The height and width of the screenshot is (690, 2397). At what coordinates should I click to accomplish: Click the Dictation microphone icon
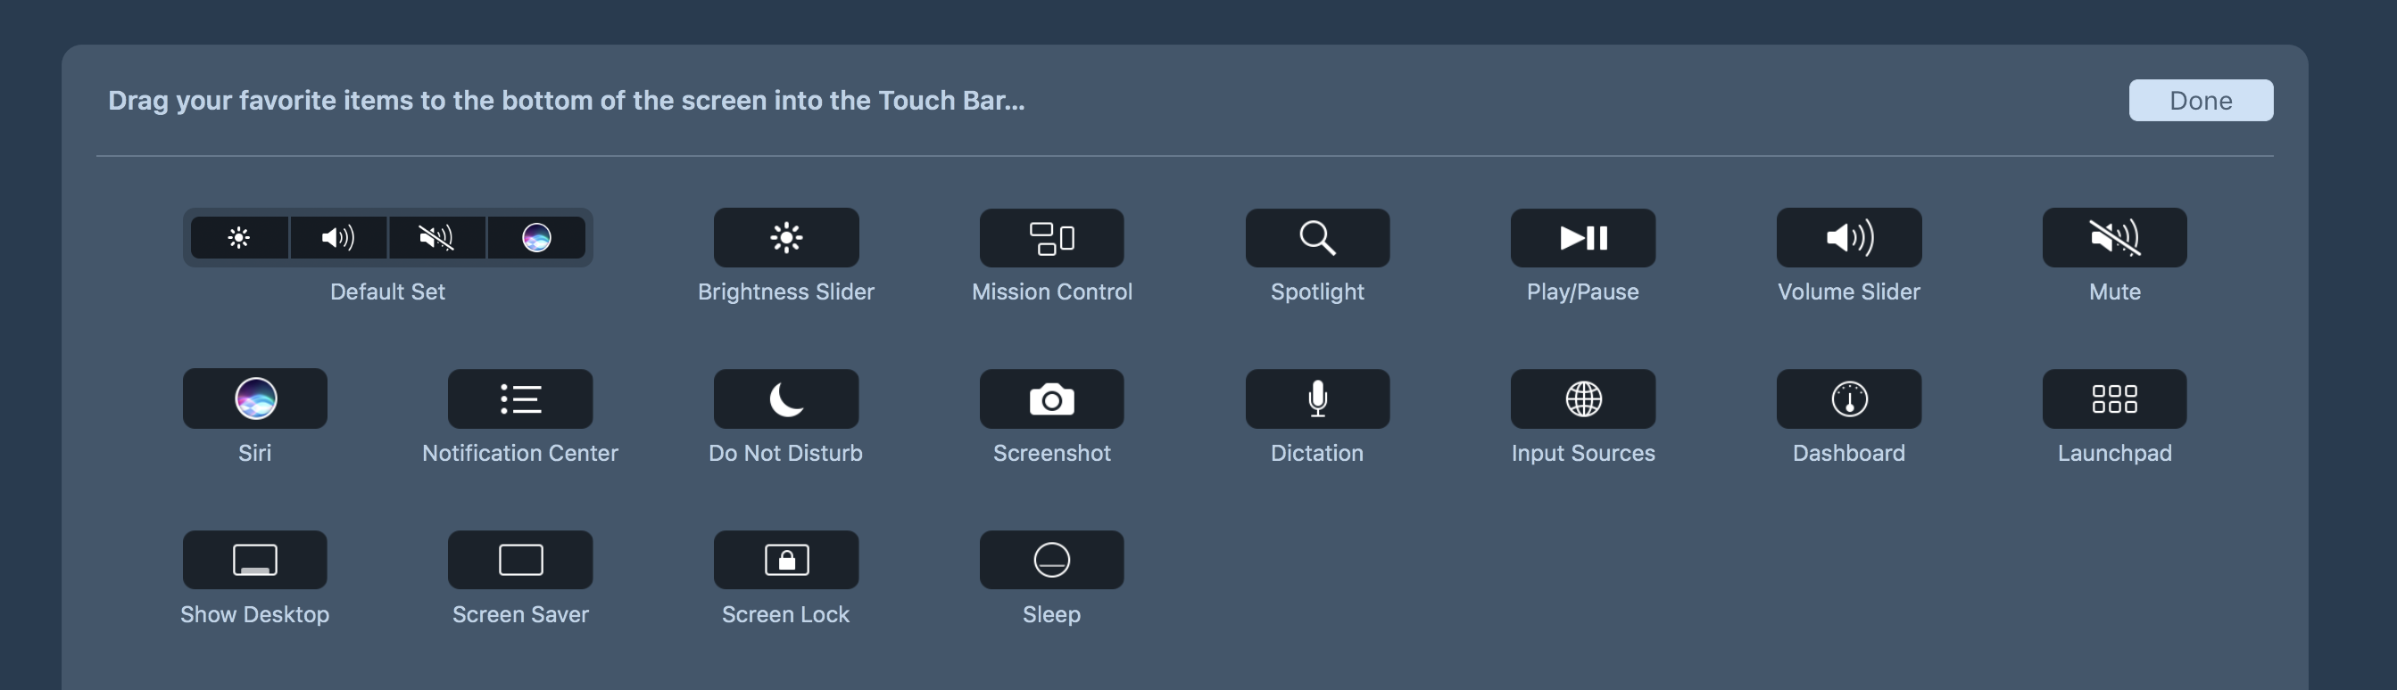(1316, 399)
